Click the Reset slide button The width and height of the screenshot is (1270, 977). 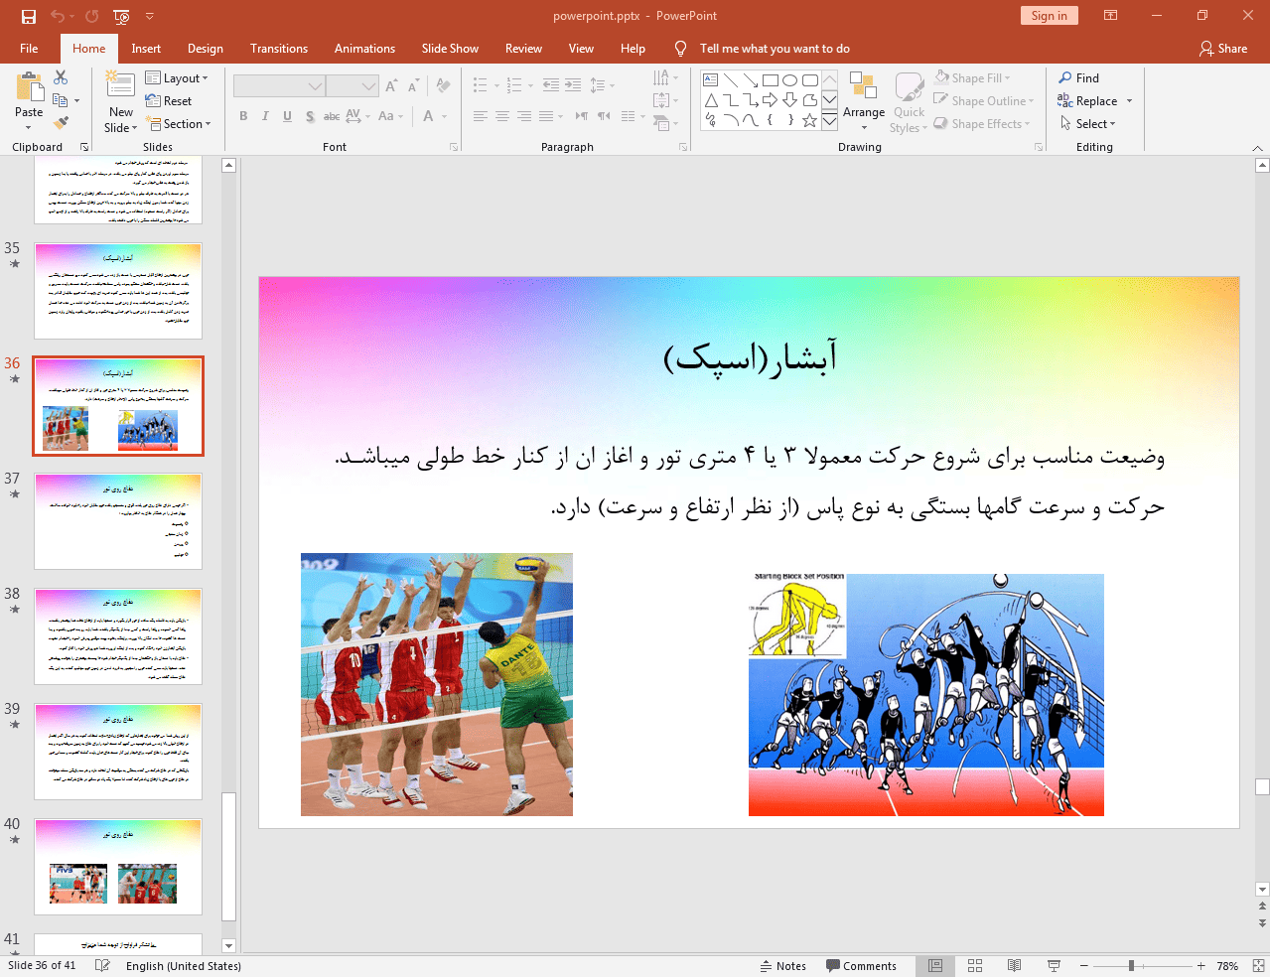click(169, 101)
